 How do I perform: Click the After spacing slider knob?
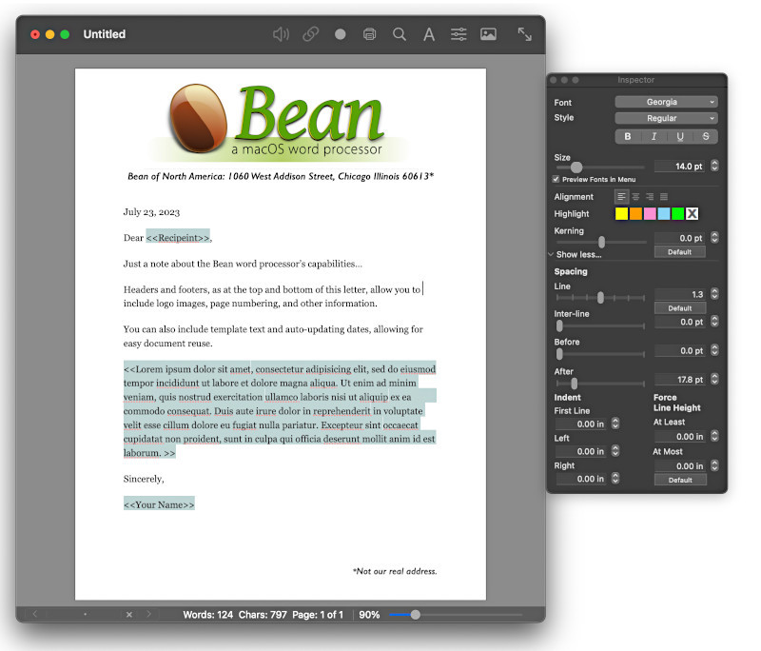(x=575, y=384)
